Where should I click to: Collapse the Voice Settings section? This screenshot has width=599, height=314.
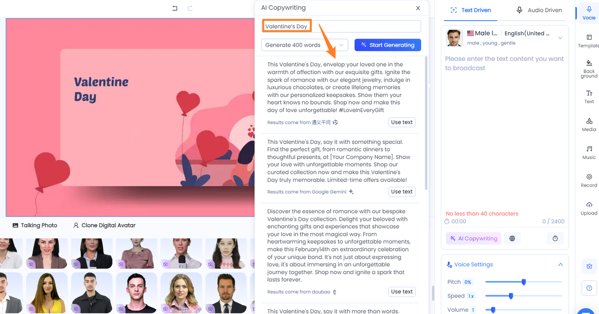click(x=560, y=264)
